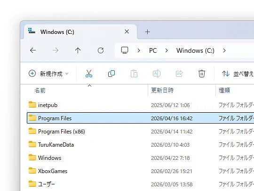
Task: Close the Windows (C:) tab
Action: (127, 32)
